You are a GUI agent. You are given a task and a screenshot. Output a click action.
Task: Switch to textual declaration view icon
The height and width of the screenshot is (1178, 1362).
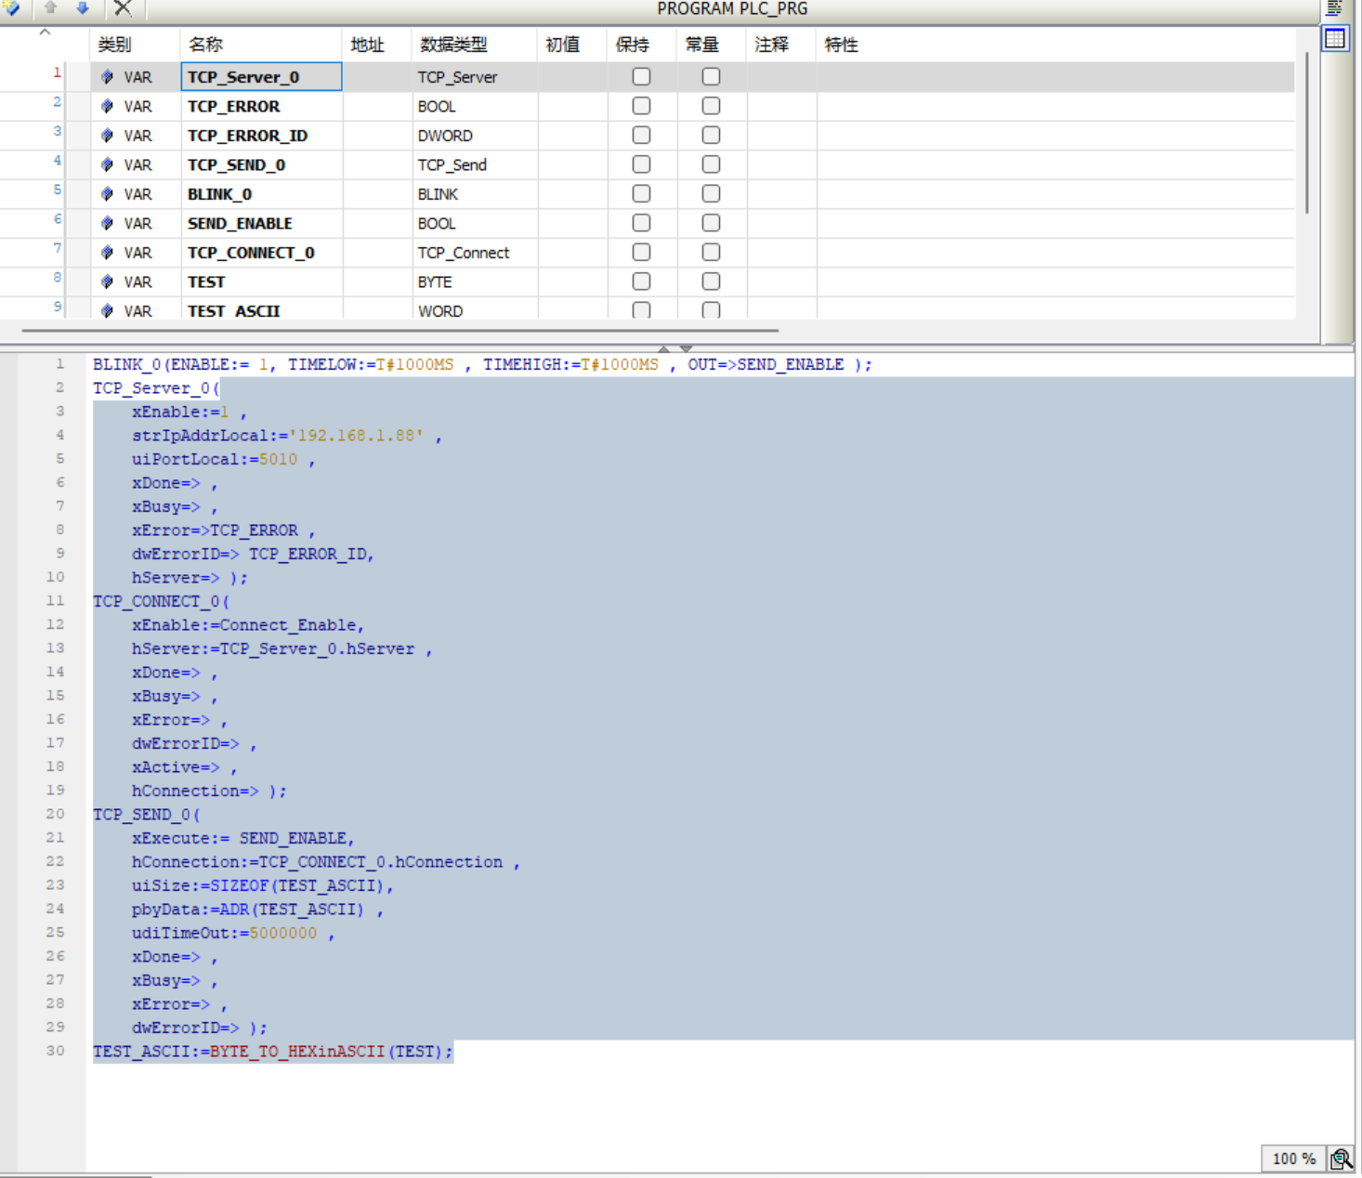(1335, 8)
